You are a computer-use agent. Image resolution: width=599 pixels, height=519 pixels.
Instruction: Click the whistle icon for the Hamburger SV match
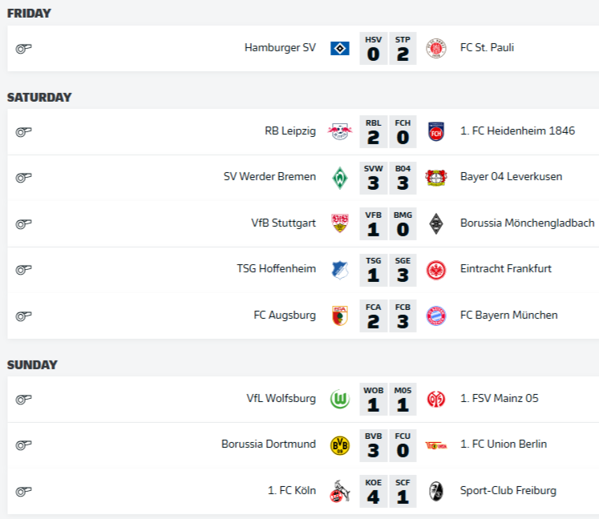coord(23,48)
